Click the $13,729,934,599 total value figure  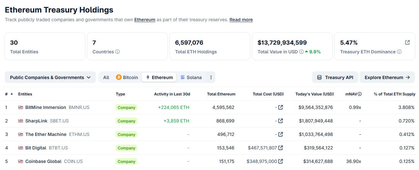coord(282,42)
